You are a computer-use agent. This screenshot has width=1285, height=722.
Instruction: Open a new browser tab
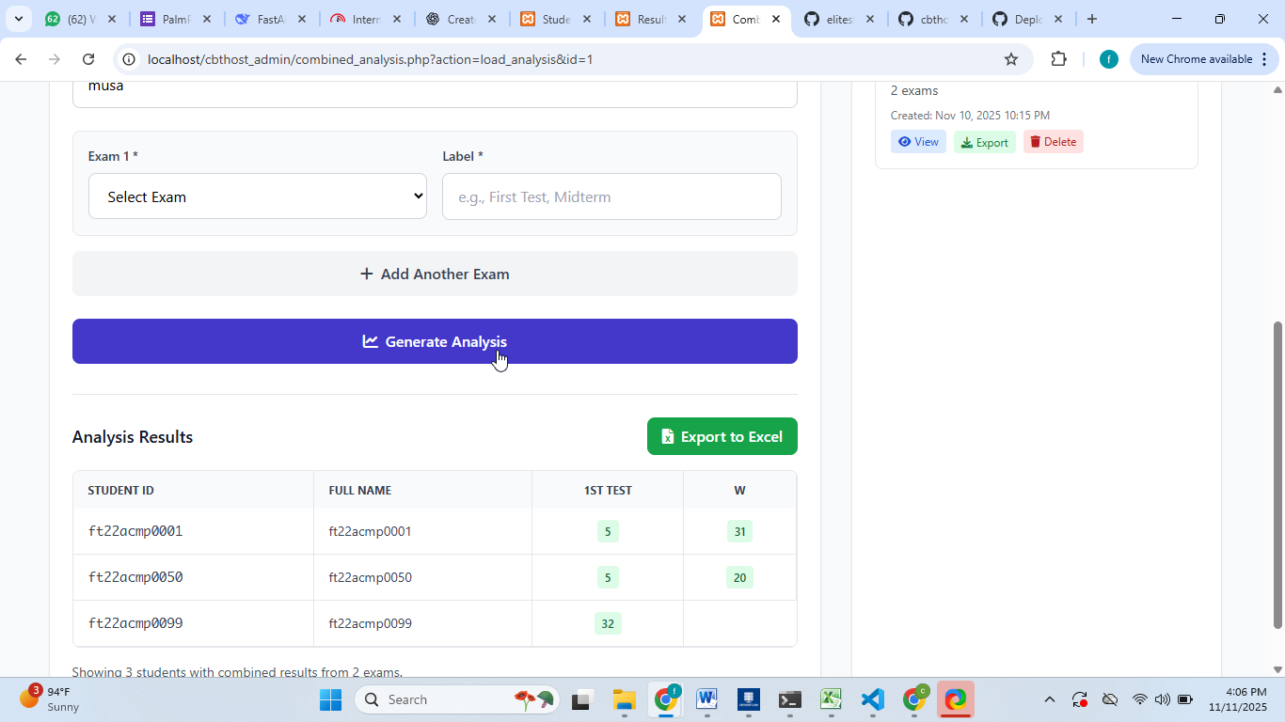(x=1091, y=19)
